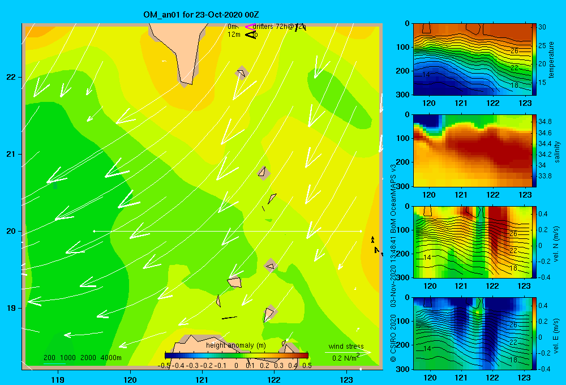Click the "-0.5" tick on height anomaly colorbar

point(164,365)
